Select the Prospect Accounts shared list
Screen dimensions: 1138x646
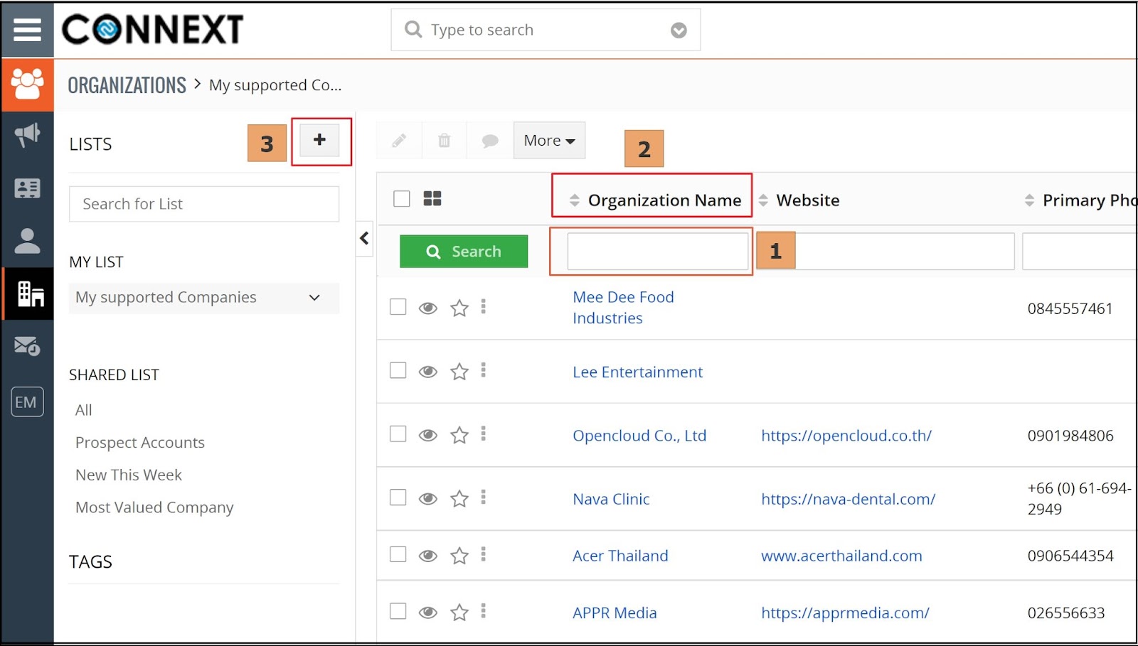(140, 443)
